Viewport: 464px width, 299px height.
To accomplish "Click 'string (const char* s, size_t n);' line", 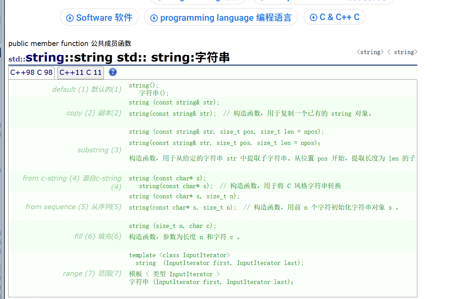I will pos(184,196).
